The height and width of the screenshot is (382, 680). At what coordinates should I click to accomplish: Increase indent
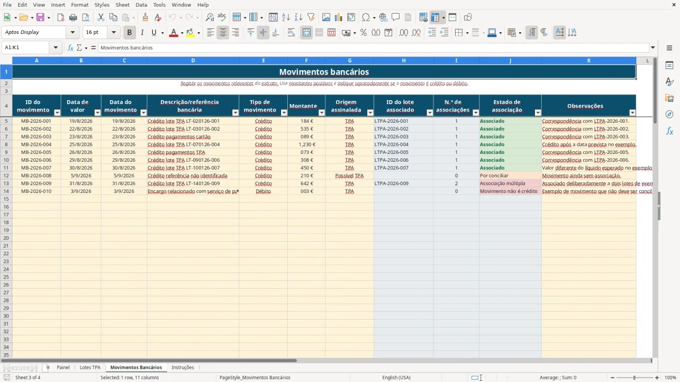point(432,33)
